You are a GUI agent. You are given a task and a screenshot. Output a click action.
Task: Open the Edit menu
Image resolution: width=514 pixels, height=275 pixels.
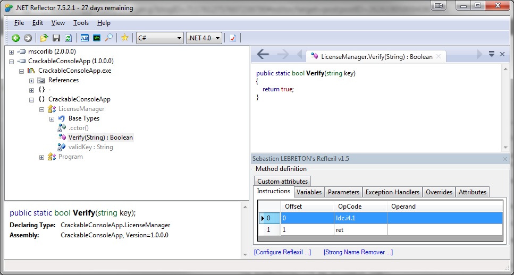click(x=38, y=23)
